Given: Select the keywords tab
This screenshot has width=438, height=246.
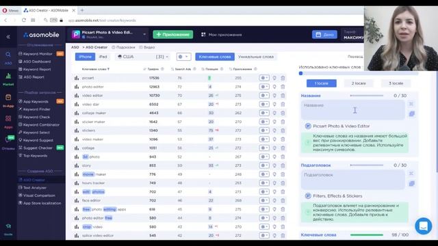Looking at the screenshot, I should click(215, 57).
